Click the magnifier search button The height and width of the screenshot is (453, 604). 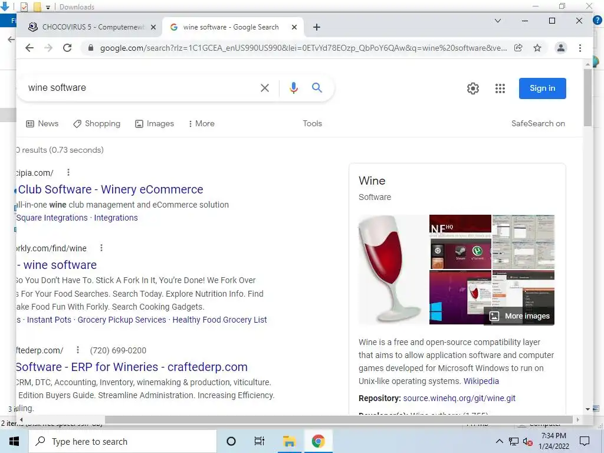(x=317, y=87)
